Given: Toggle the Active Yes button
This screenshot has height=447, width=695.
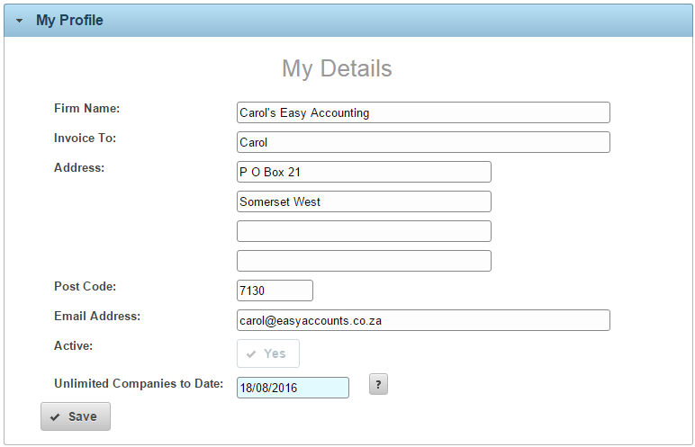Looking at the screenshot, I should 268,353.
